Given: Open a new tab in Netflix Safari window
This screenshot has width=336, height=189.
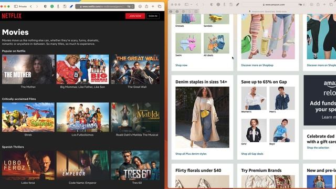Looking at the screenshot, I should pyautogui.click(x=153, y=6).
